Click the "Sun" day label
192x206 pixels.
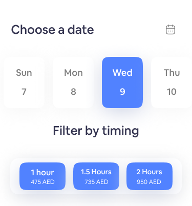(x=24, y=73)
